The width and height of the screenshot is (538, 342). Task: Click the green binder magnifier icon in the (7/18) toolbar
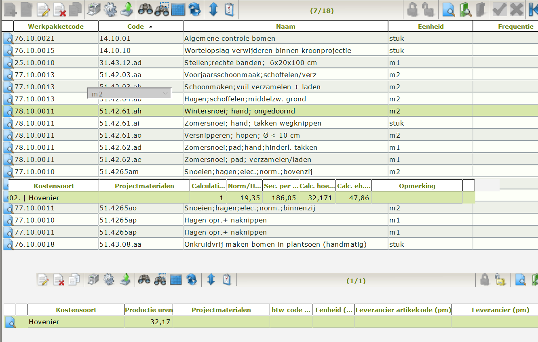pos(465,10)
